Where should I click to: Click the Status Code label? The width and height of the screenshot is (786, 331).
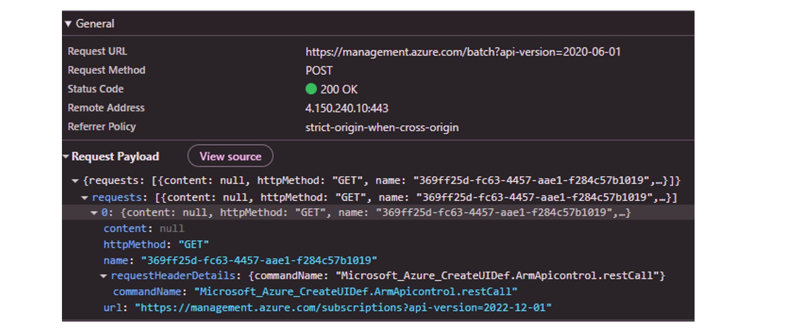(x=95, y=89)
